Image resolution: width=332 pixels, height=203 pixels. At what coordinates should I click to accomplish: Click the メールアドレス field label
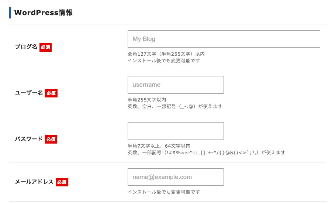pyautogui.click(x=34, y=182)
